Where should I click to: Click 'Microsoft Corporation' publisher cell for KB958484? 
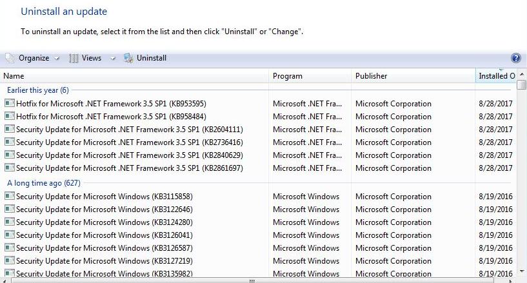pyautogui.click(x=393, y=116)
